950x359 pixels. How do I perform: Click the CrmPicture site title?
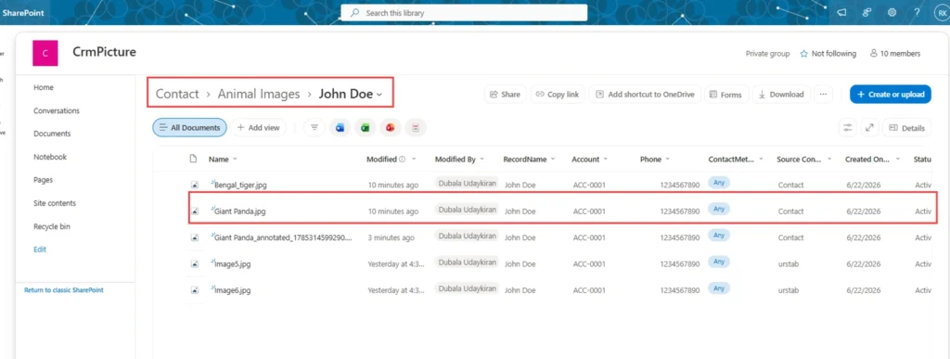click(104, 52)
